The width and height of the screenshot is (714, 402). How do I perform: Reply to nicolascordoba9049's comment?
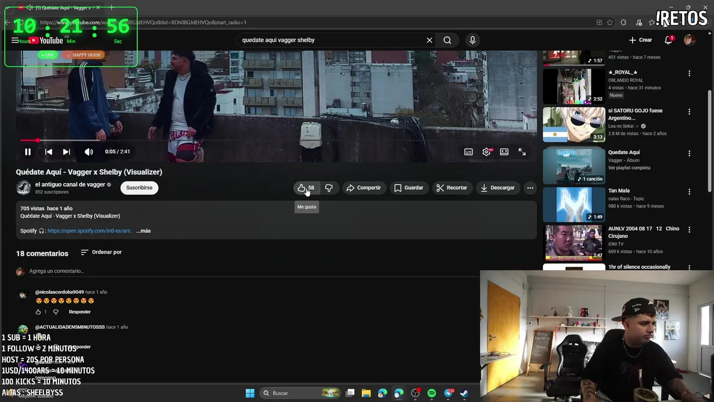[80, 312]
